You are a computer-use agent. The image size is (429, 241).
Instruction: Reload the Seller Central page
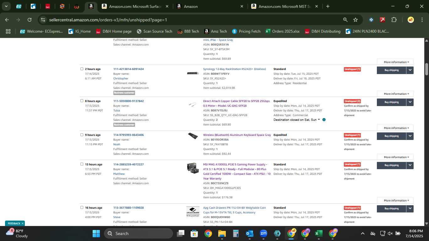(x=30, y=20)
